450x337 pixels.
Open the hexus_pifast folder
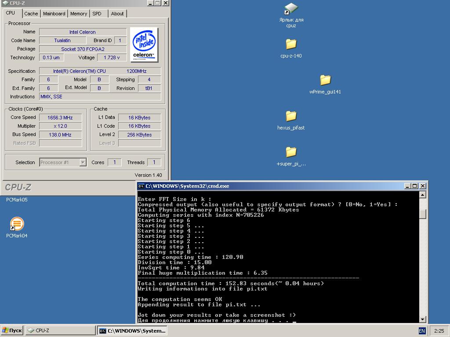click(291, 121)
